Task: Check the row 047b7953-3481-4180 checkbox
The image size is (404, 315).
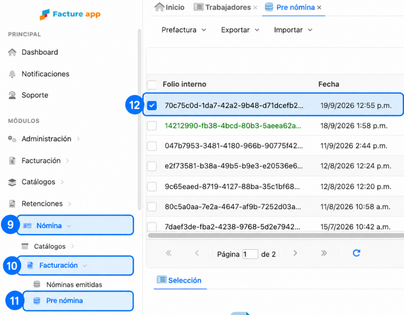Action: 152,146
